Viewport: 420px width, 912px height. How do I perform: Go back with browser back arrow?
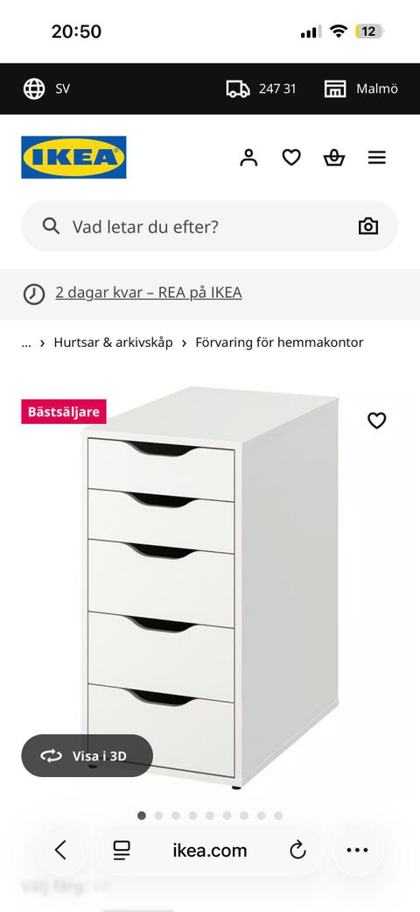(x=60, y=851)
